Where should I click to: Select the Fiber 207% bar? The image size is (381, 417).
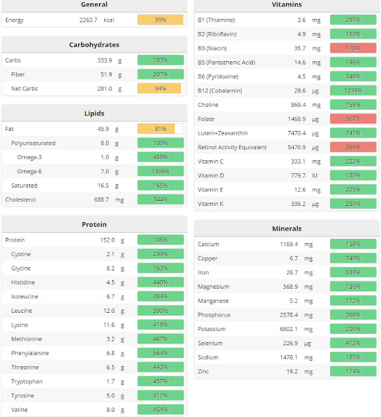[161, 74]
